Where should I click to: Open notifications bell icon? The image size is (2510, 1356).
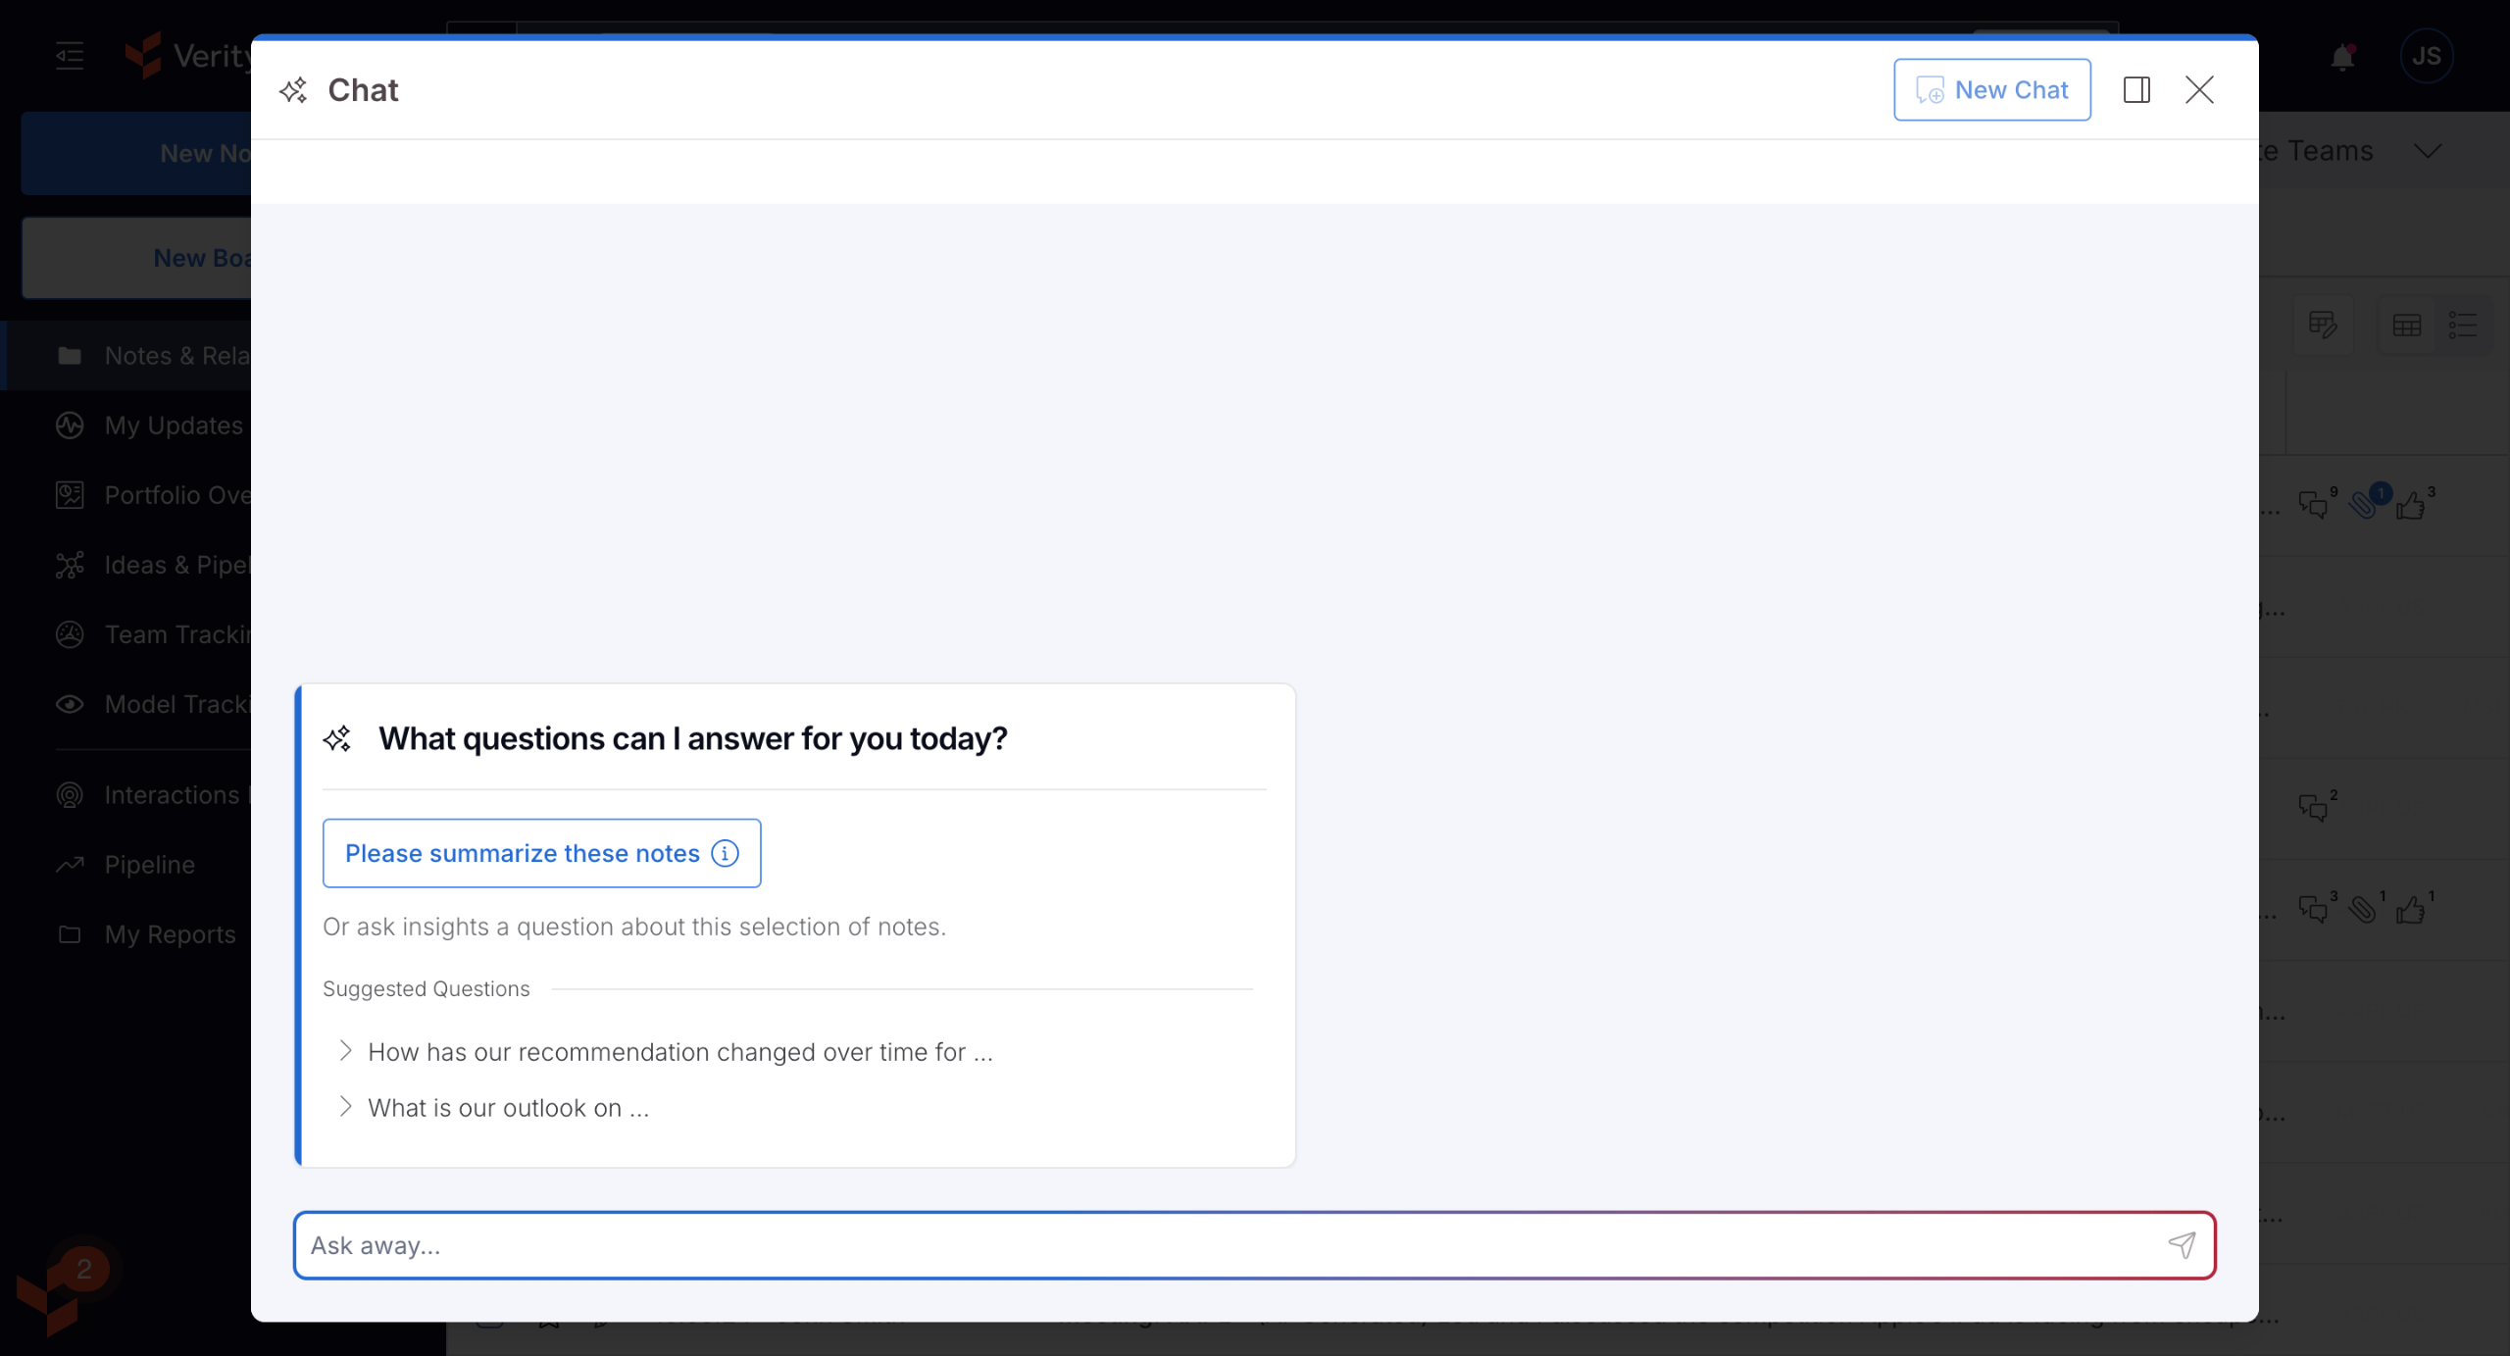(x=2342, y=57)
